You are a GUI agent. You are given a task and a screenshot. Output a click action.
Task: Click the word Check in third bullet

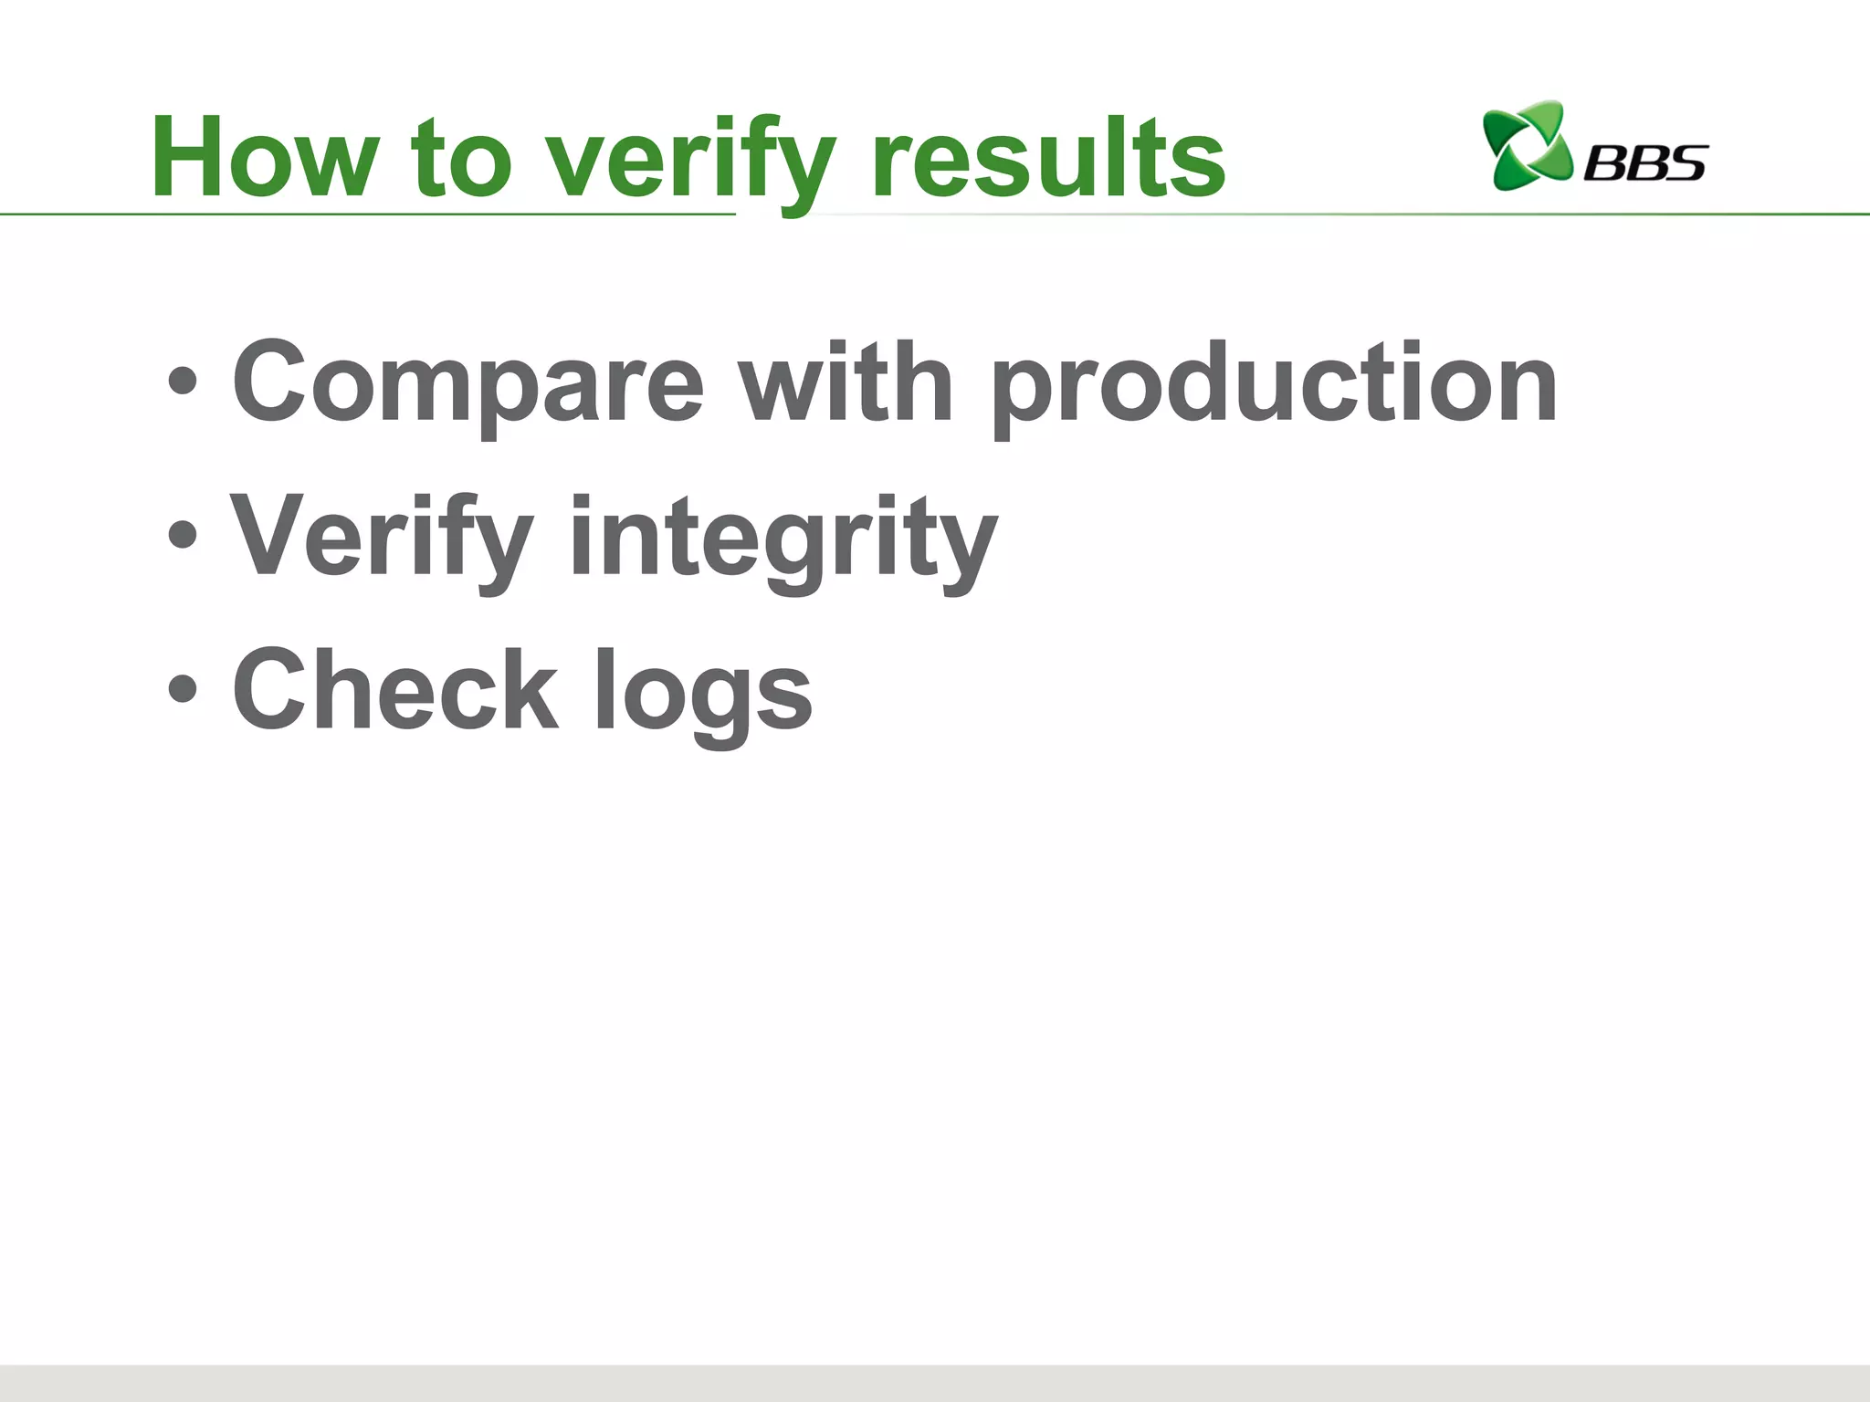tap(395, 689)
